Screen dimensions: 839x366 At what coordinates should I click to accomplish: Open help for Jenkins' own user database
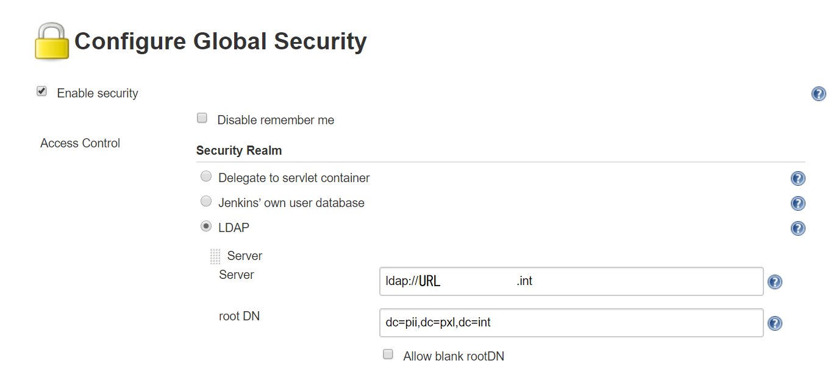tap(798, 203)
